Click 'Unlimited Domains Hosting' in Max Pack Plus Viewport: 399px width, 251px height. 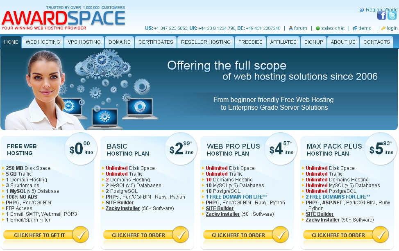click(x=337, y=179)
